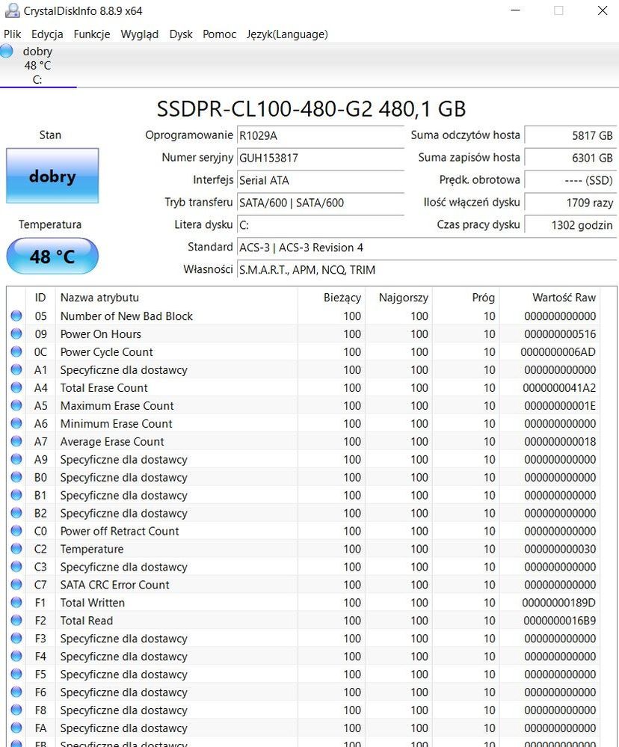Open the Plik menu
The width and height of the screenshot is (619, 747).
[x=13, y=34]
